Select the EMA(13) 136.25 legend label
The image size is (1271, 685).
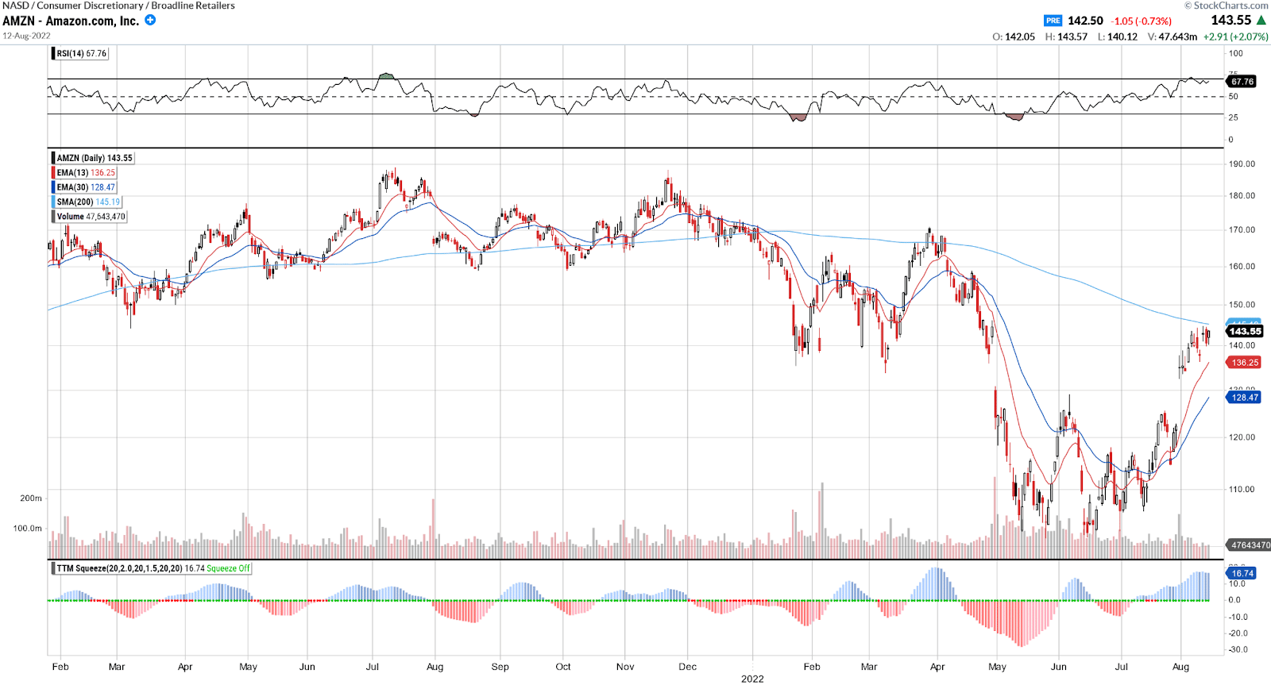[x=86, y=172]
